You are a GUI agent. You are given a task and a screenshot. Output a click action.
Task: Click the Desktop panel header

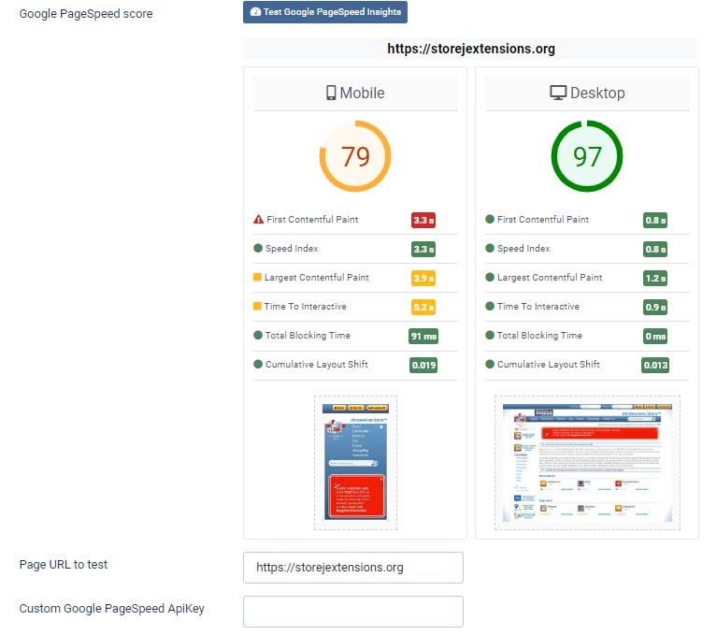tap(587, 93)
